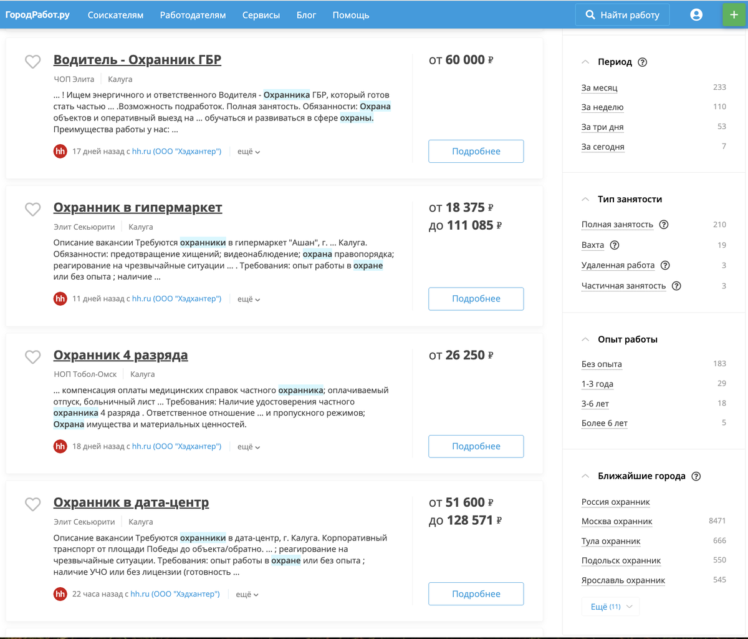This screenshot has height=639, width=748.
Task: Filter by period За месяц
Action: click(x=600, y=88)
